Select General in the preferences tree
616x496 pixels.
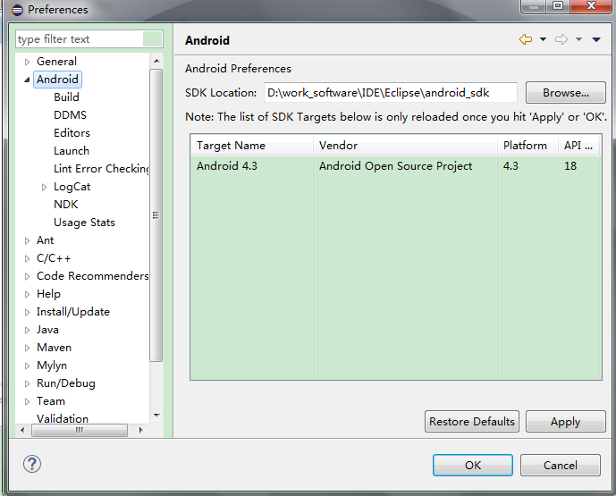56,62
